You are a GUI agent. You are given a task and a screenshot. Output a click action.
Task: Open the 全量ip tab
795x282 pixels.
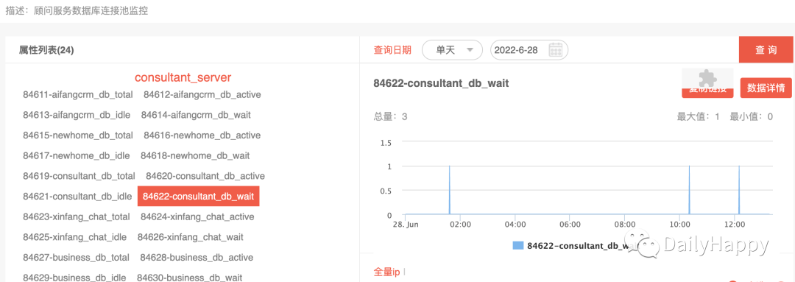386,272
